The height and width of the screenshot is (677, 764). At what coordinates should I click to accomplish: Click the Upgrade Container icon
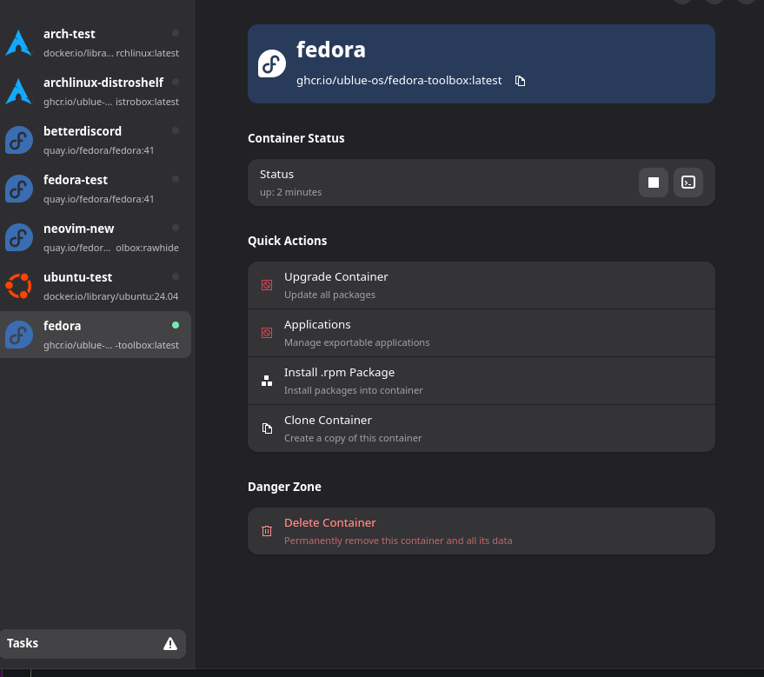click(x=267, y=285)
